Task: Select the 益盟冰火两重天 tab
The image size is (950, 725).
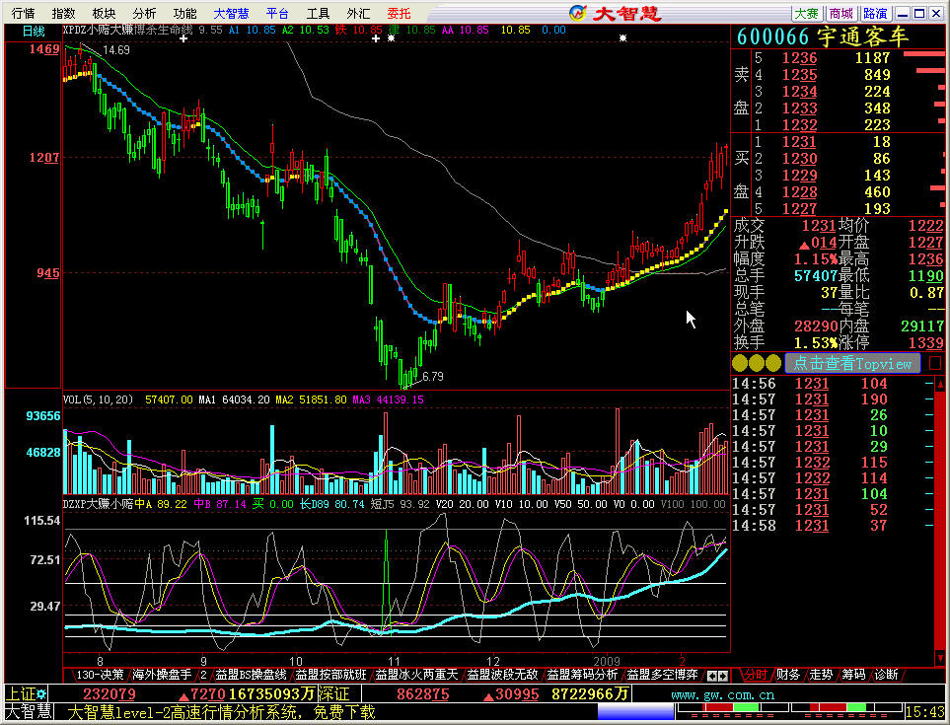Action: [416, 674]
